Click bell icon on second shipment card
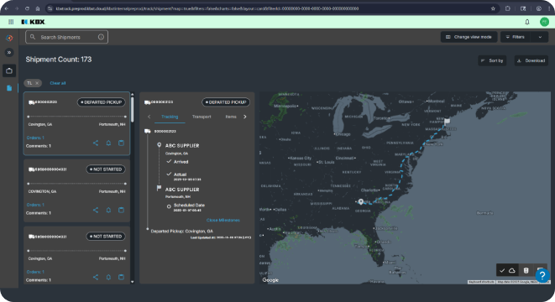 pos(108,210)
